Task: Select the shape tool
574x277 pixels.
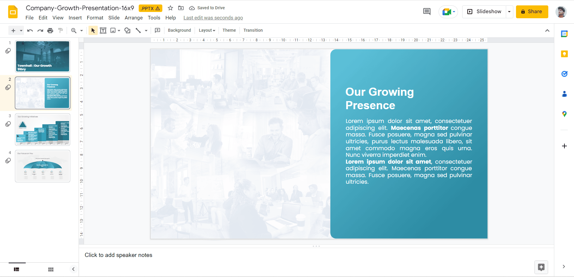Action: click(x=127, y=30)
